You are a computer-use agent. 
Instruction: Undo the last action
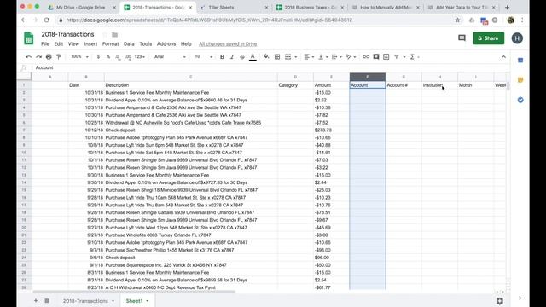pyautogui.click(x=28, y=57)
